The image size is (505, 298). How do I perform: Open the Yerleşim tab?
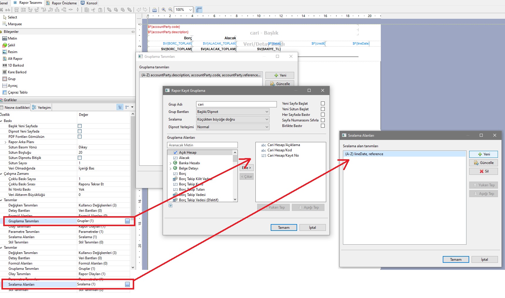[x=41, y=108]
